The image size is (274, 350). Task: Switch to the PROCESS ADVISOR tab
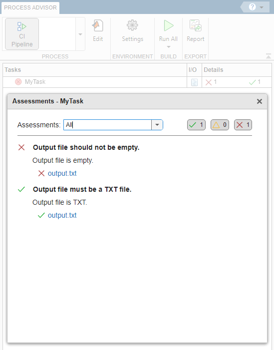[x=30, y=7]
